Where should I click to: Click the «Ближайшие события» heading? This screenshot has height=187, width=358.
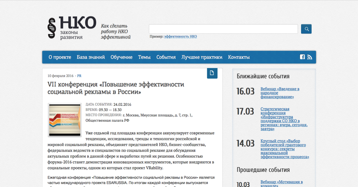[263, 76]
